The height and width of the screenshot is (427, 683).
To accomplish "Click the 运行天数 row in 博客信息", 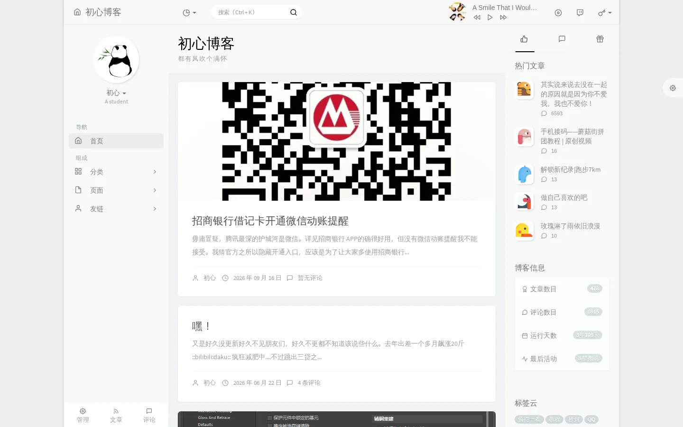I will 562,335.
